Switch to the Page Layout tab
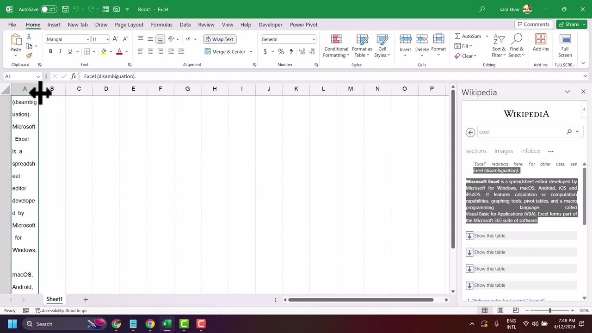Screen dimensions: 592x333 click(129, 25)
